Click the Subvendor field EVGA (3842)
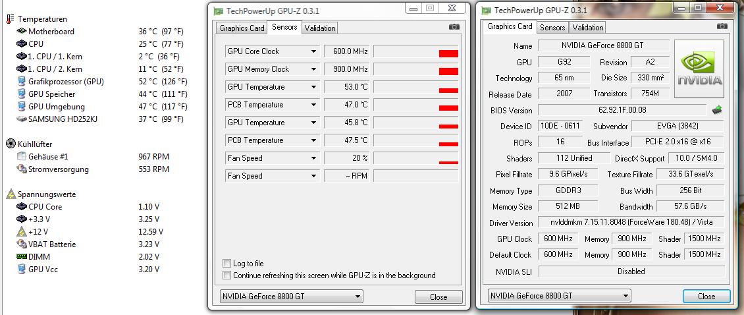This screenshot has width=744, height=315. (x=678, y=127)
